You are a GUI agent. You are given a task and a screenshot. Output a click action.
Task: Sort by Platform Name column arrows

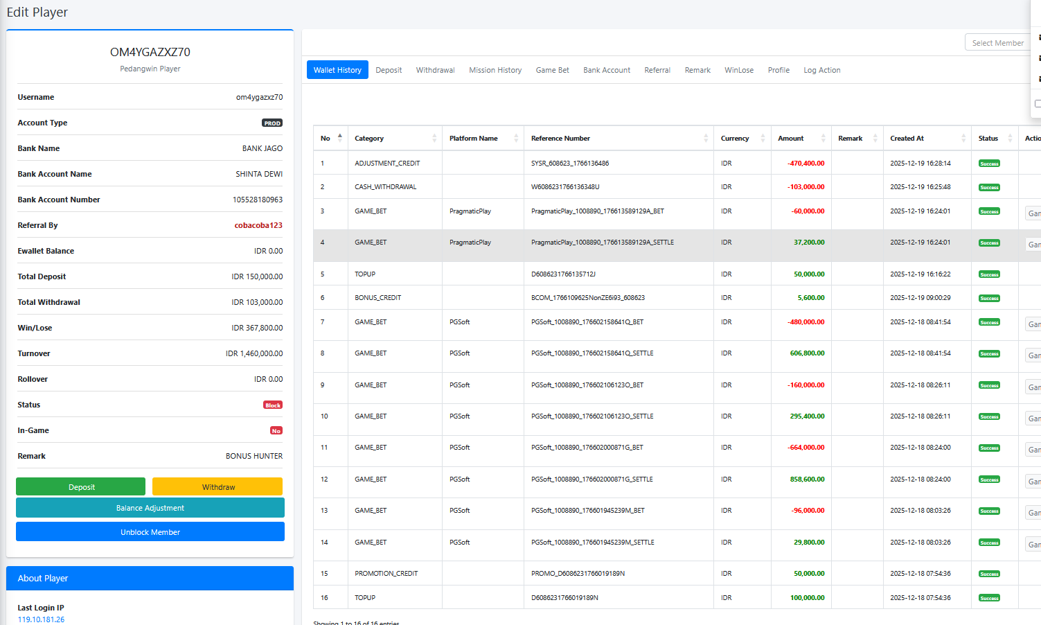tap(516, 139)
